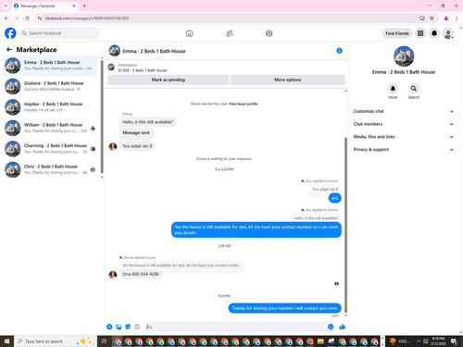Image resolution: width=463 pixels, height=347 pixels.
Task: Open Windows notification center icon
Action: (454, 341)
